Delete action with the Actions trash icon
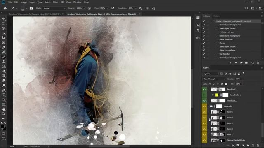The image size is (264, 148). point(257,63)
